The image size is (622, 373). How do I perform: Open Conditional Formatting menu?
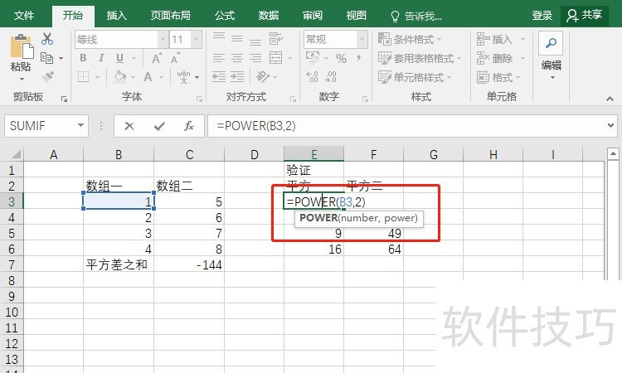(410, 39)
